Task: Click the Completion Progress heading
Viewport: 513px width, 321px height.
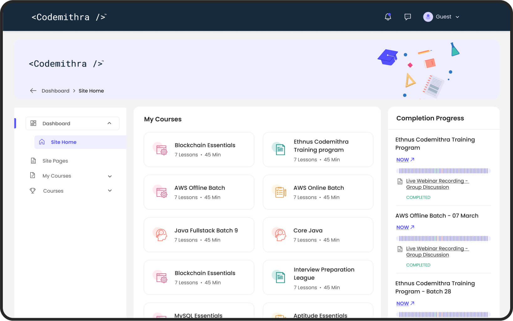Action: point(430,118)
